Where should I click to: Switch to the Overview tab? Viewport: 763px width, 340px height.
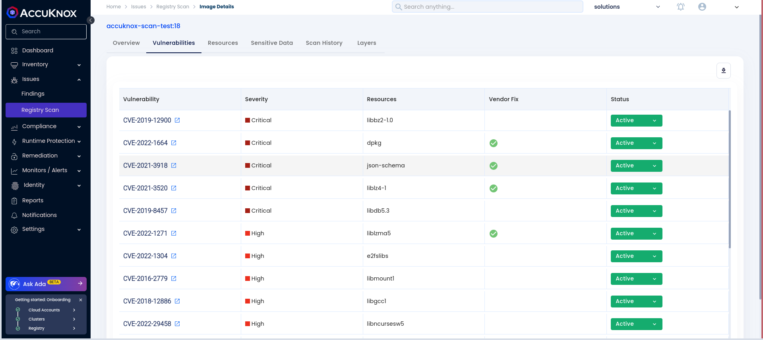click(126, 43)
